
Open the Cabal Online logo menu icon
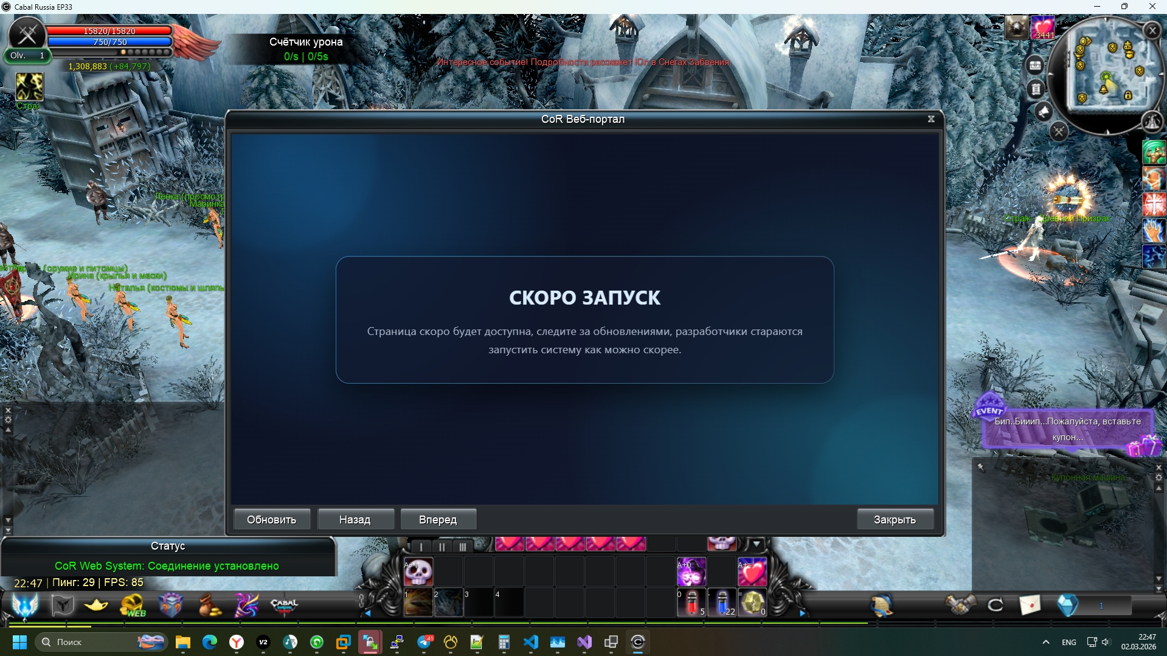(284, 605)
